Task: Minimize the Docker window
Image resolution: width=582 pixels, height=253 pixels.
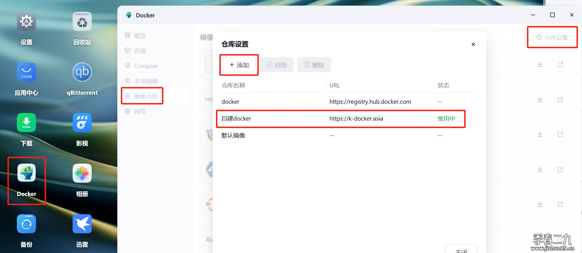Action: pyautogui.click(x=533, y=15)
